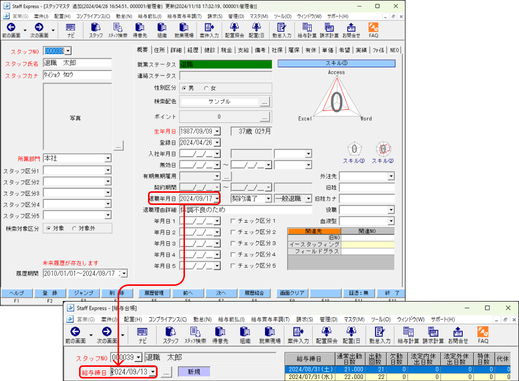Click スキル③ radar chart icon
This screenshot has width=519, height=381.
coord(354,149)
